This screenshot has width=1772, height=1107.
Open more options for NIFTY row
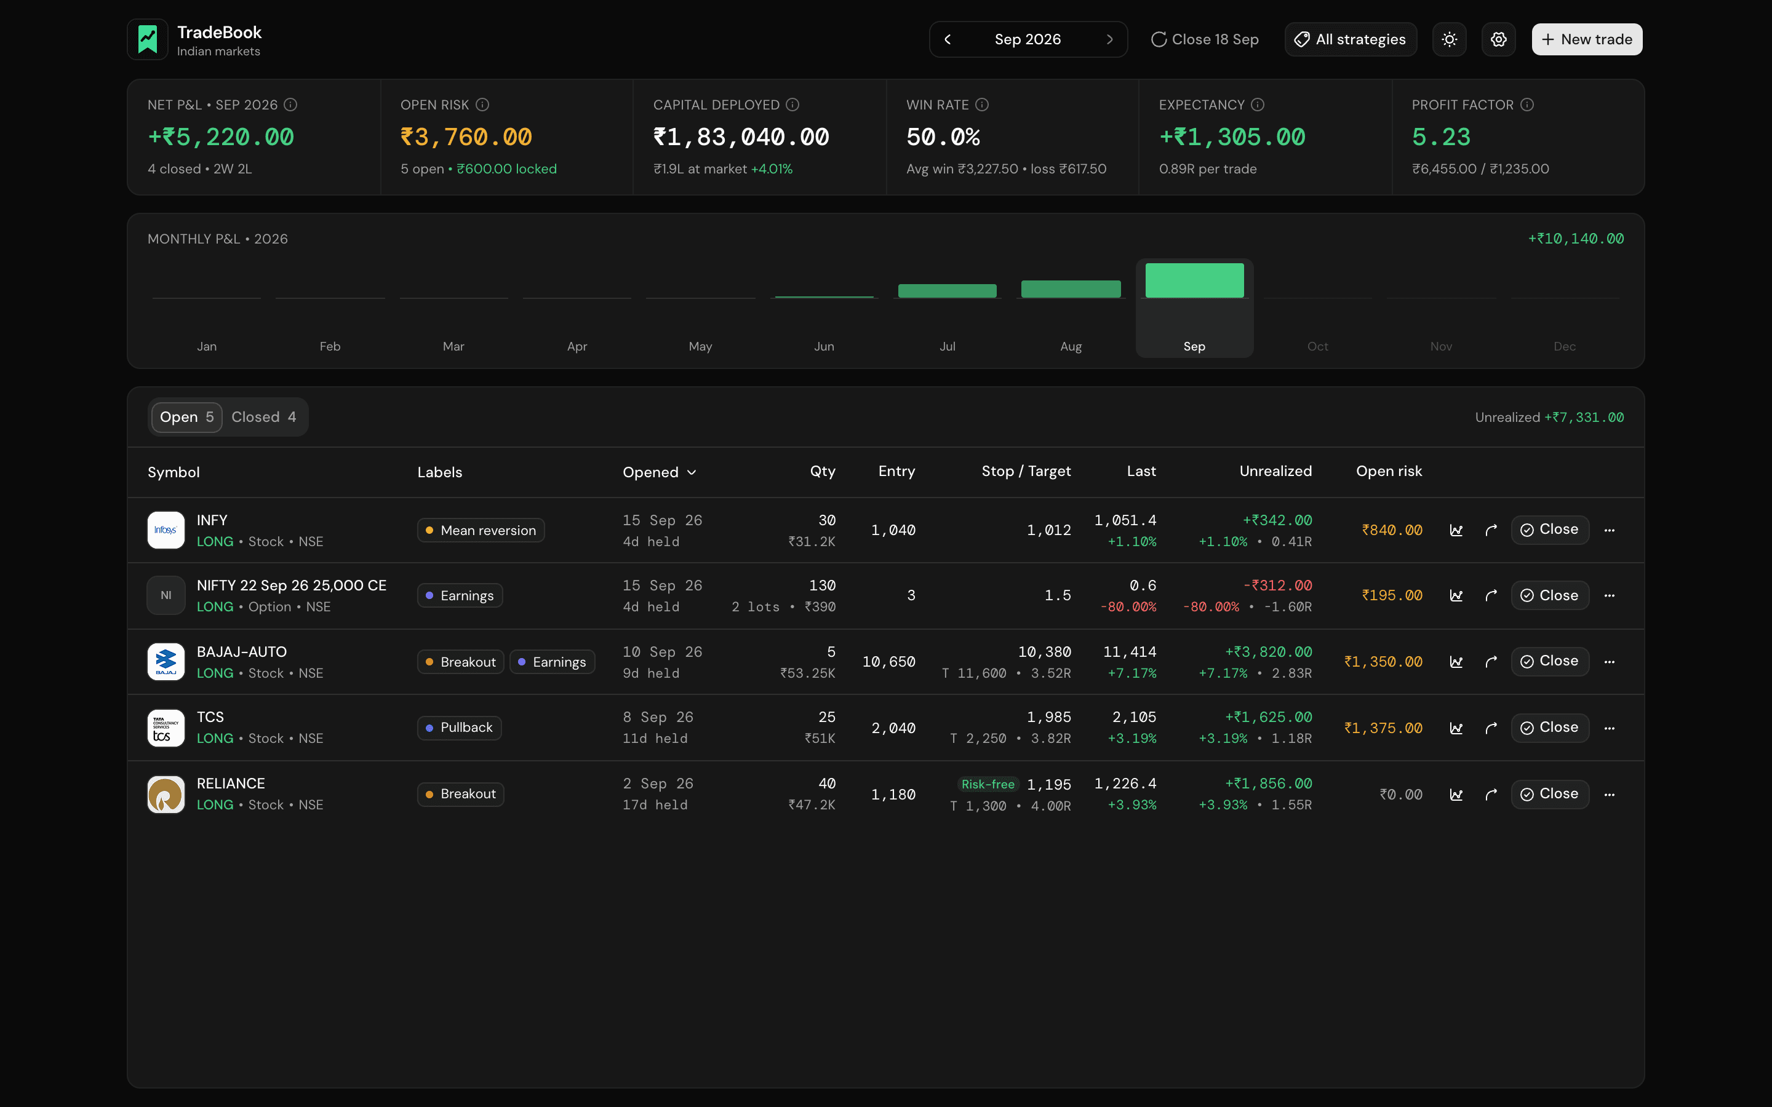click(x=1609, y=596)
